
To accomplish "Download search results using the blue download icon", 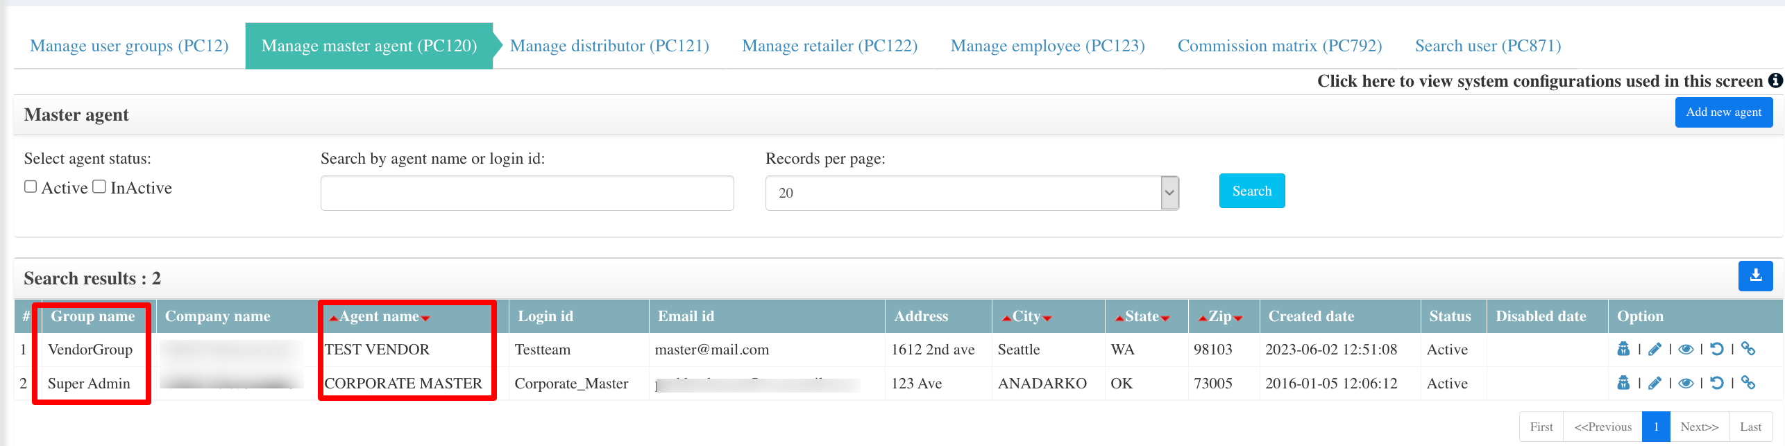I will click(x=1756, y=276).
